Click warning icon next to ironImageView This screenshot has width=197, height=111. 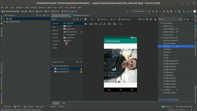pyautogui.click(x=81, y=72)
